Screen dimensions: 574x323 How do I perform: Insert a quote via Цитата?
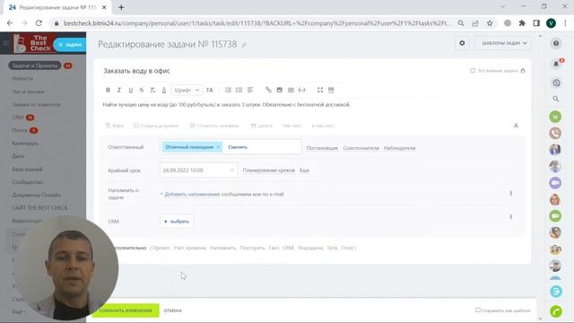[261, 126]
